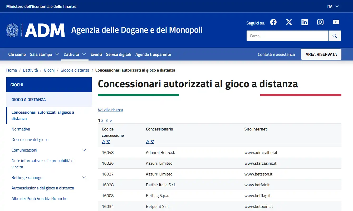Screen dimensions: 353x211
Task: Open the LinkedIn social icon
Action: (305, 22)
